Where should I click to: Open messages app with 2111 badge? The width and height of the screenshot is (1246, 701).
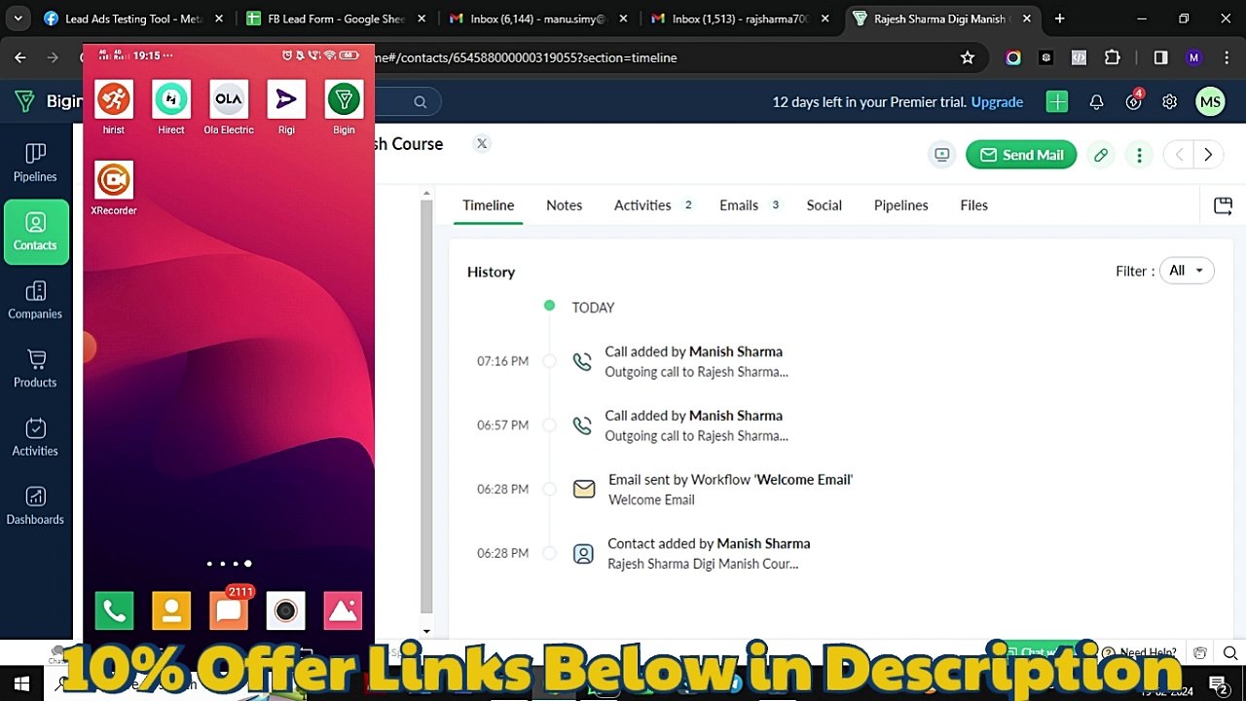[x=229, y=610]
